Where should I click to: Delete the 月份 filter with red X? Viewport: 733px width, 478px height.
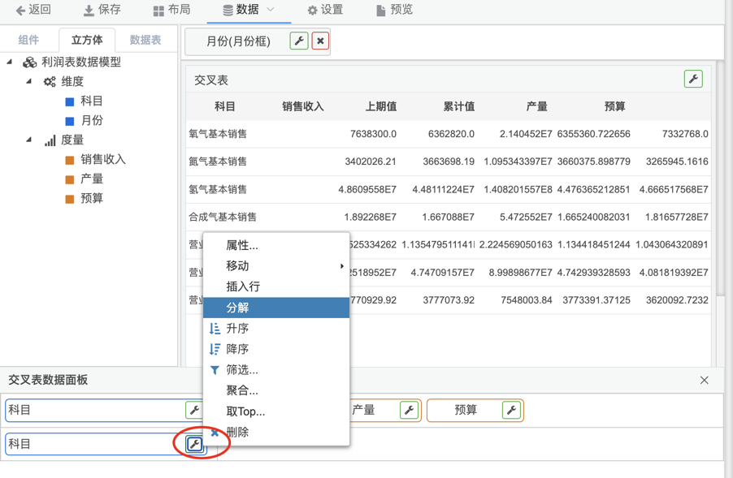[x=320, y=41]
